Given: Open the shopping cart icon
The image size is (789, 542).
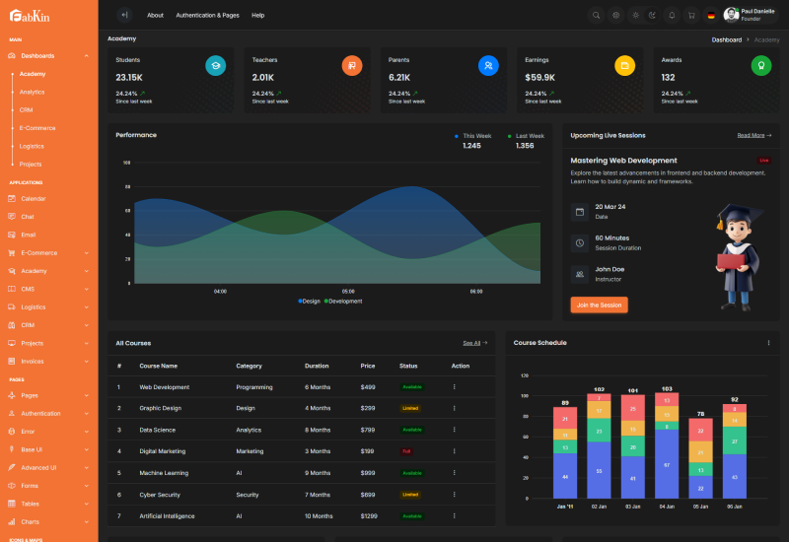Looking at the screenshot, I should point(690,15).
